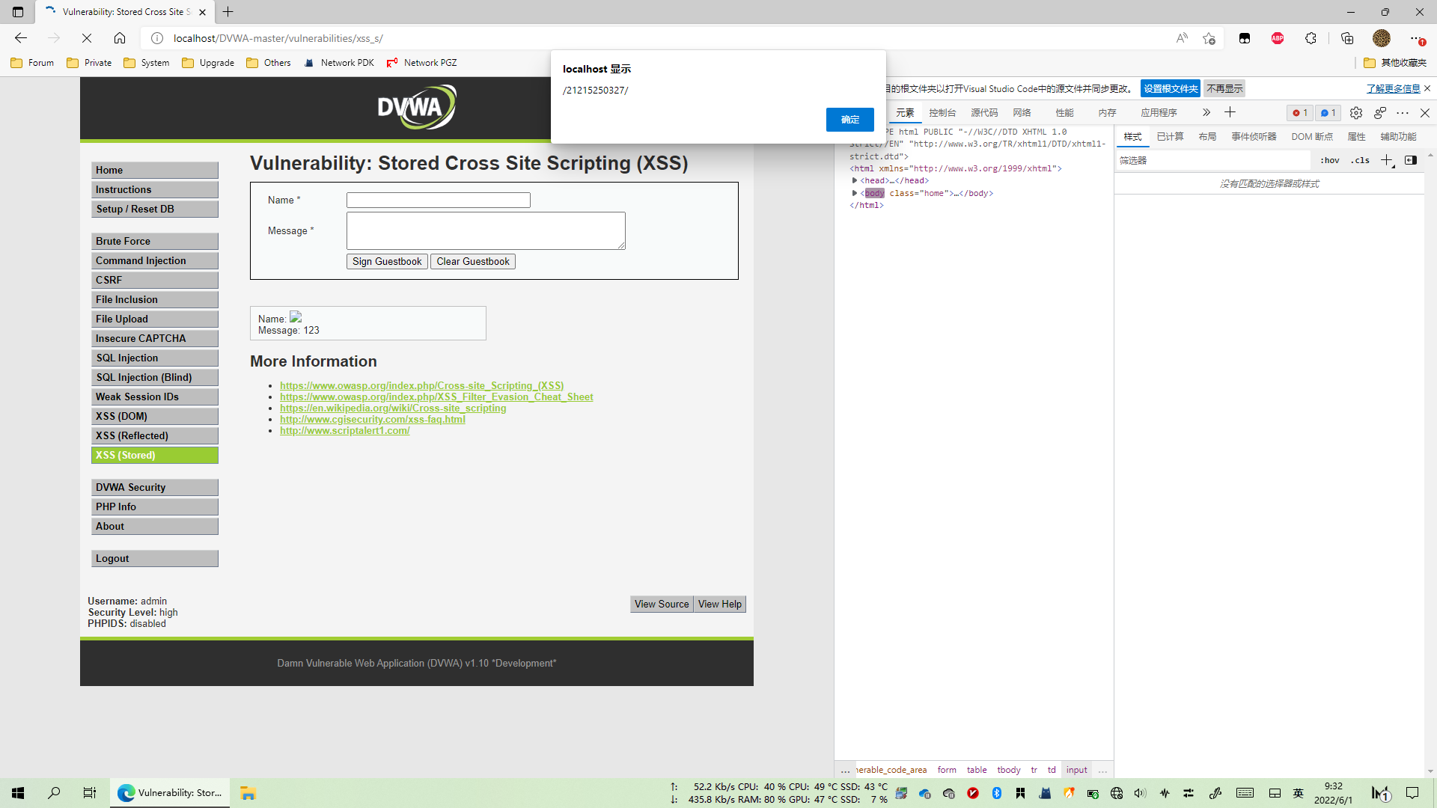This screenshot has height=808, width=1437.
Task: Open a new browser tab
Action: coord(228,12)
